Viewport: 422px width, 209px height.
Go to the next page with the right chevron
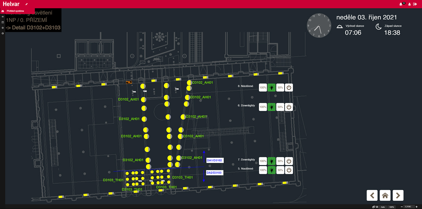pyautogui.click(x=398, y=195)
